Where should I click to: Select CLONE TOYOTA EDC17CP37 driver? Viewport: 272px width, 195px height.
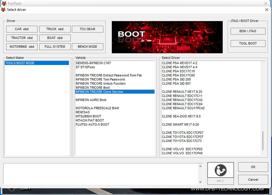coord(183,137)
